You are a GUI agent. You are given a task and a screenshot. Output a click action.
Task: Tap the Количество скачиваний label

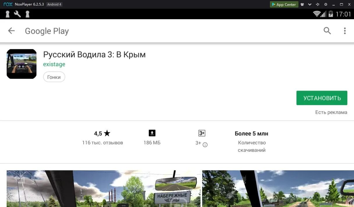click(252, 146)
